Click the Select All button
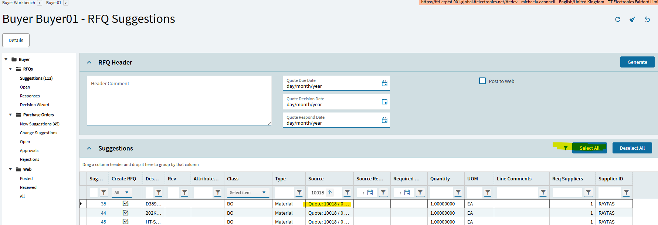Image resolution: width=658 pixels, height=225 pixels. click(590, 148)
